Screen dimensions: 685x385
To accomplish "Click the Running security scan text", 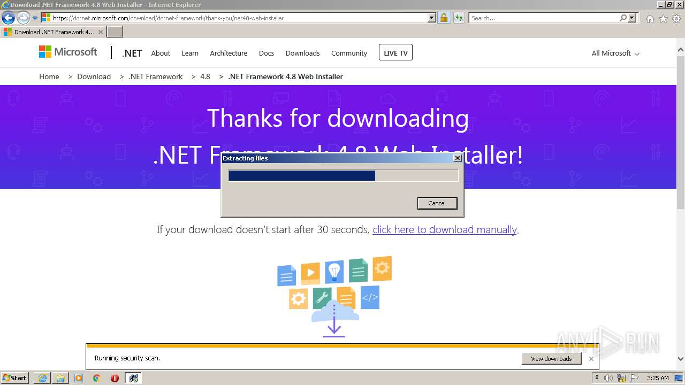I will (x=127, y=358).
